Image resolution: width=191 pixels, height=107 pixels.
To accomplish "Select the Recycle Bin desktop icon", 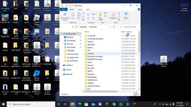I will coord(5,33).
